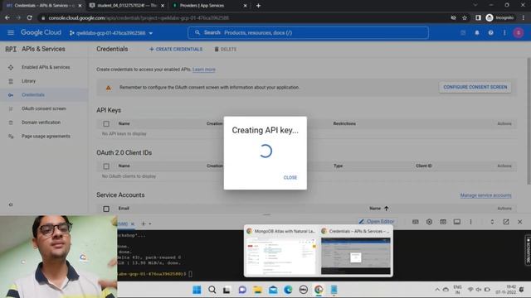Open the Google Cloud navigation menu

pos(11,33)
